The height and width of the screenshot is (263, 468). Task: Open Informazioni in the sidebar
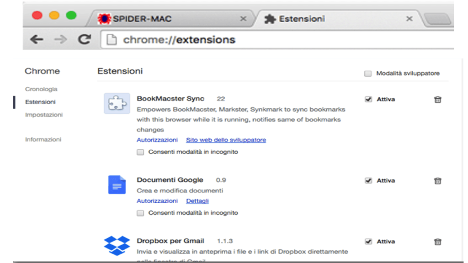(43, 140)
